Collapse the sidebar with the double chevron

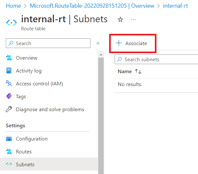click(98, 43)
